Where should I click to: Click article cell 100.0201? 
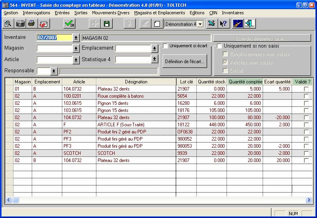pyautogui.click(x=79, y=96)
